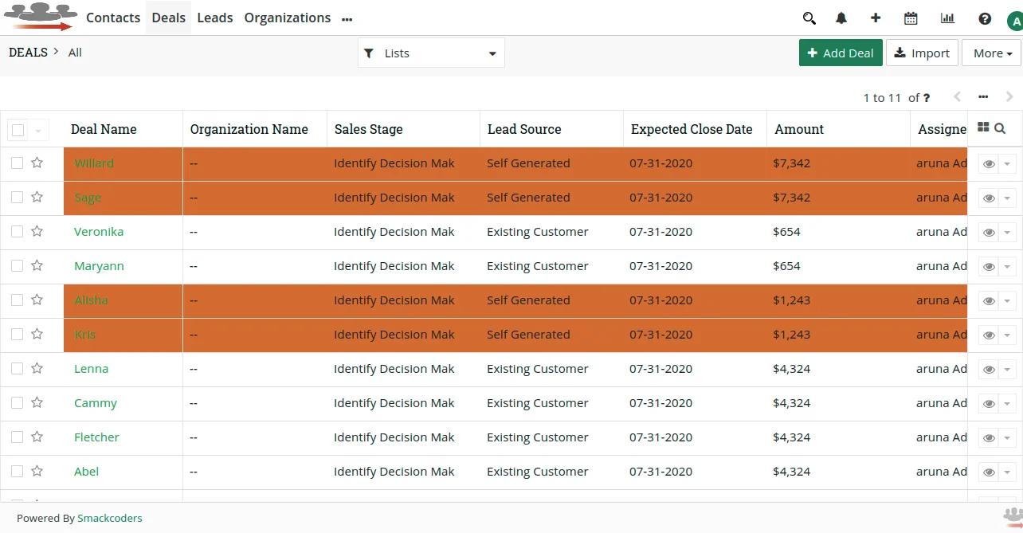Open the calendar icon in the top bar
The width and height of the screenshot is (1023, 533).
click(x=911, y=18)
